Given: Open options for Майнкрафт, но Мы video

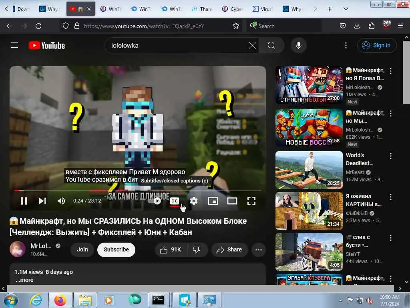Looking at the screenshot, I should click(x=391, y=113).
